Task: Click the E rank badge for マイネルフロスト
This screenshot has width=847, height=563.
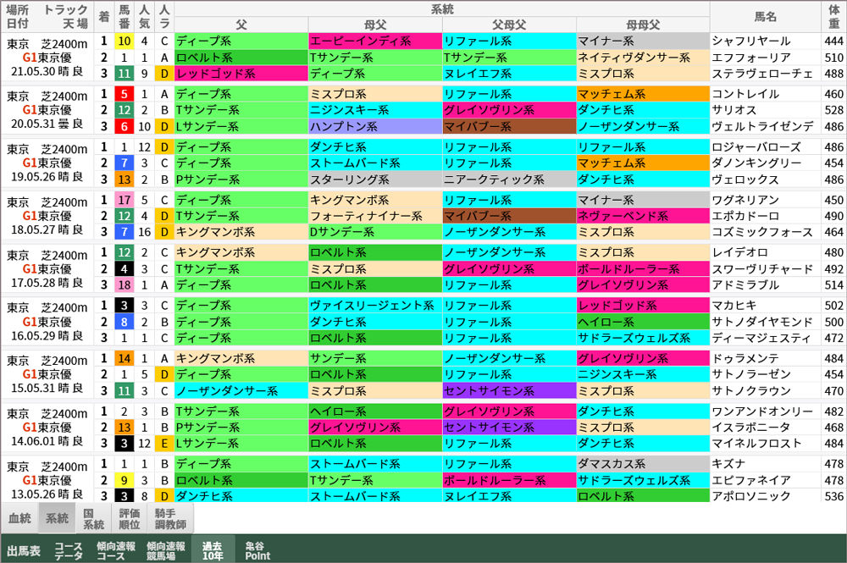Action: tap(164, 444)
